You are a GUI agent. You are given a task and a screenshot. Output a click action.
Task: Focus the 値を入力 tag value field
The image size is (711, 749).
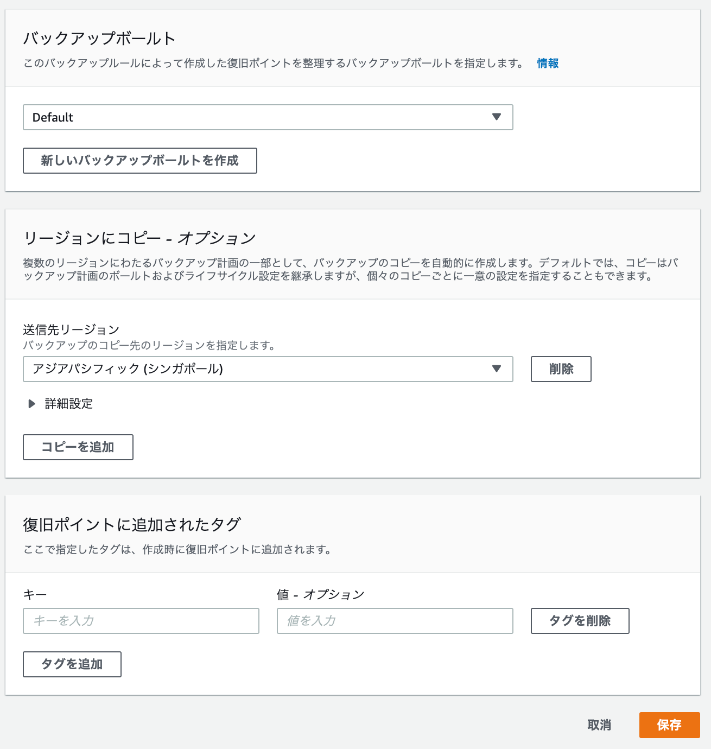pos(395,621)
